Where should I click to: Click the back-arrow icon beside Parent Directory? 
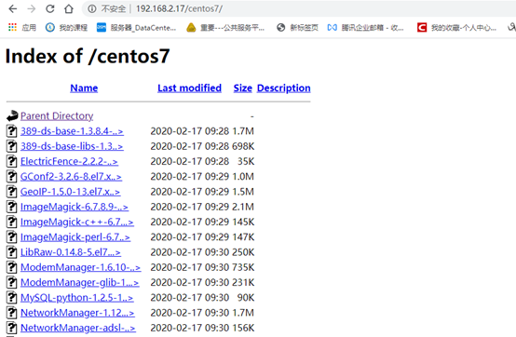[x=12, y=115]
